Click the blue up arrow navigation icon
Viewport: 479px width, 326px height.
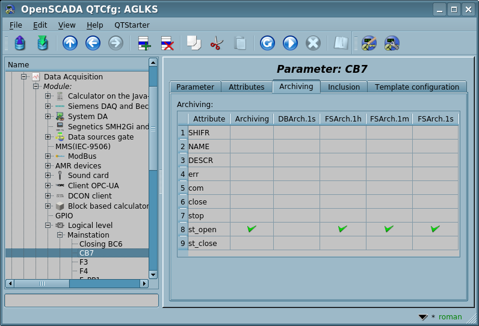[x=70, y=43]
